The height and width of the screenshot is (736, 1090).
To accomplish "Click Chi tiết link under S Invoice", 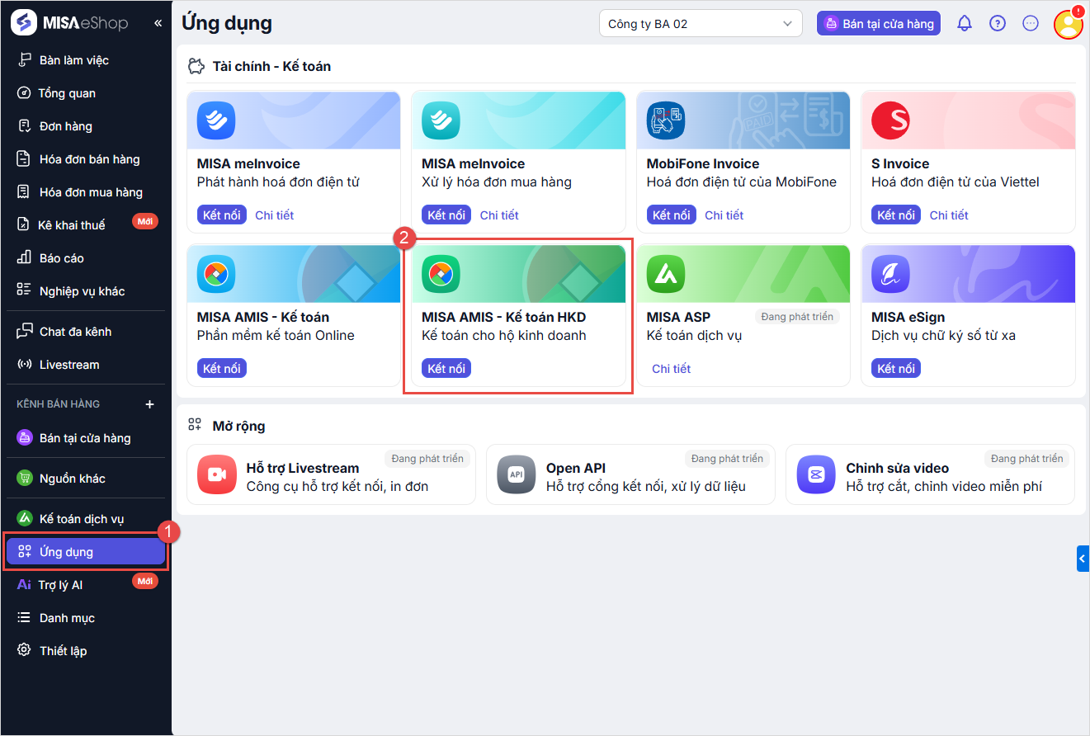I will point(948,215).
